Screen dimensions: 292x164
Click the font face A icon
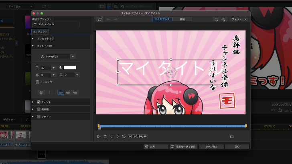(x=42, y=57)
